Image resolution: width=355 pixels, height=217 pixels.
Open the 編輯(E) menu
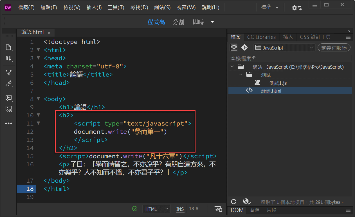[49, 8]
